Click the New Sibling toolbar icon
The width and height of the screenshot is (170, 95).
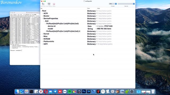point(49,4)
